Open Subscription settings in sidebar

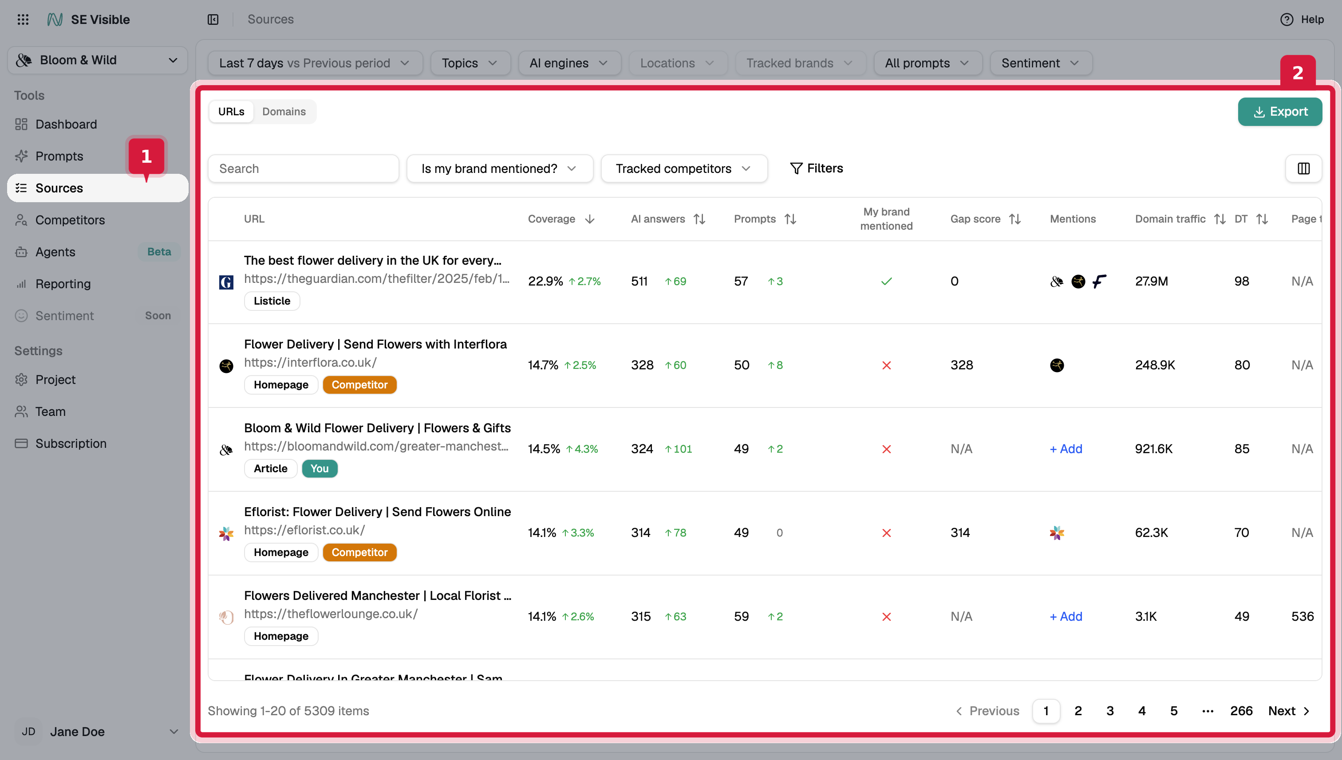[98, 443]
